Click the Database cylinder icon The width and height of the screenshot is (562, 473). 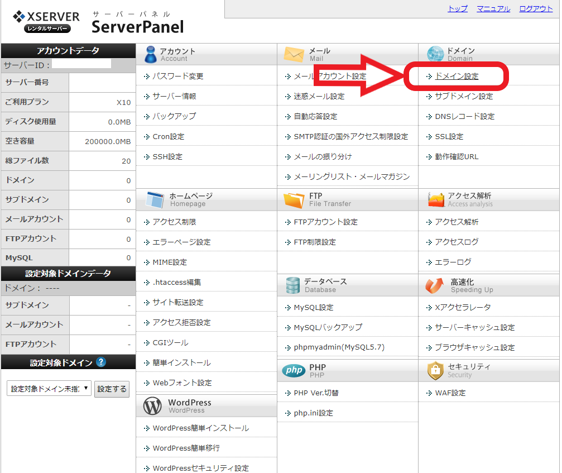pyautogui.click(x=293, y=285)
